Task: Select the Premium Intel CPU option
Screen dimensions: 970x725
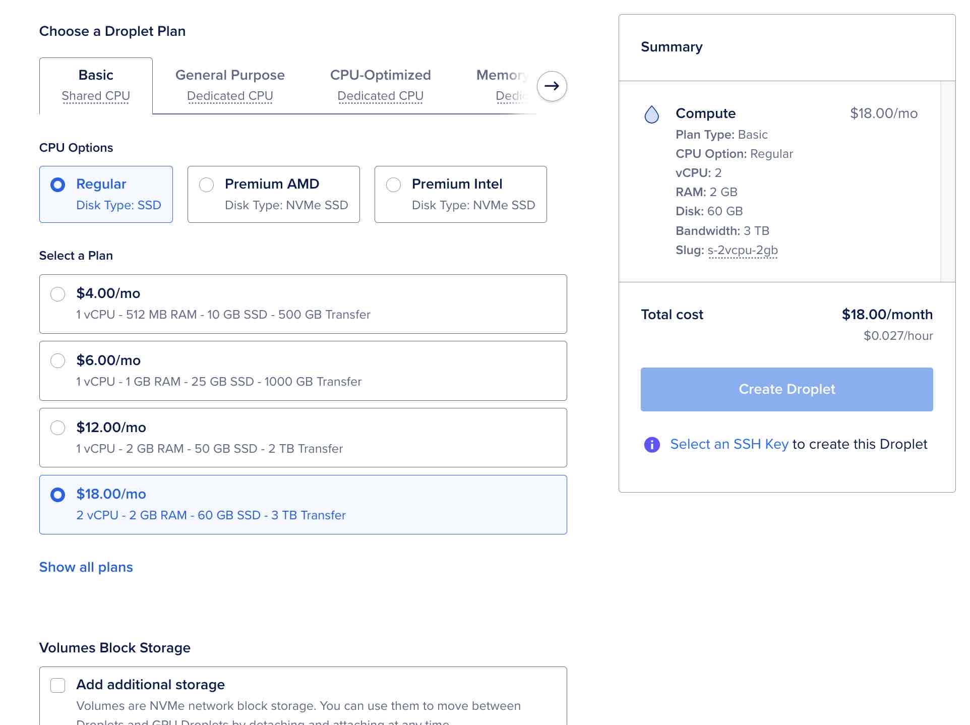Action: pyautogui.click(x=461, y=194)
